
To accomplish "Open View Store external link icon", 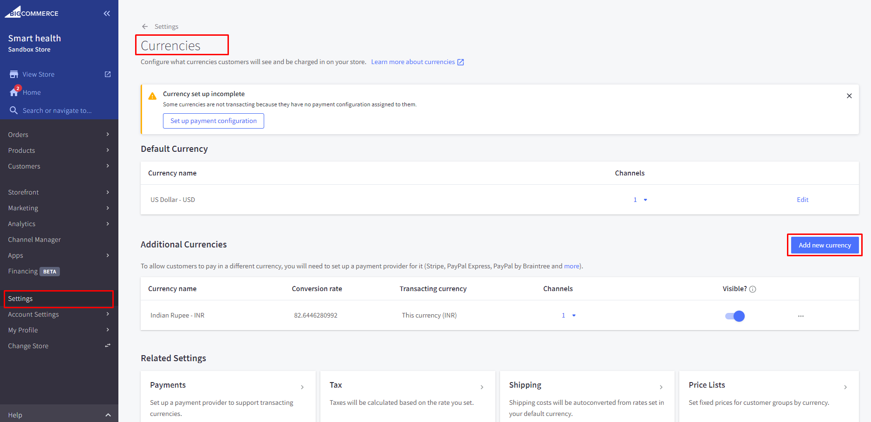I will click(x=108, y=74).
